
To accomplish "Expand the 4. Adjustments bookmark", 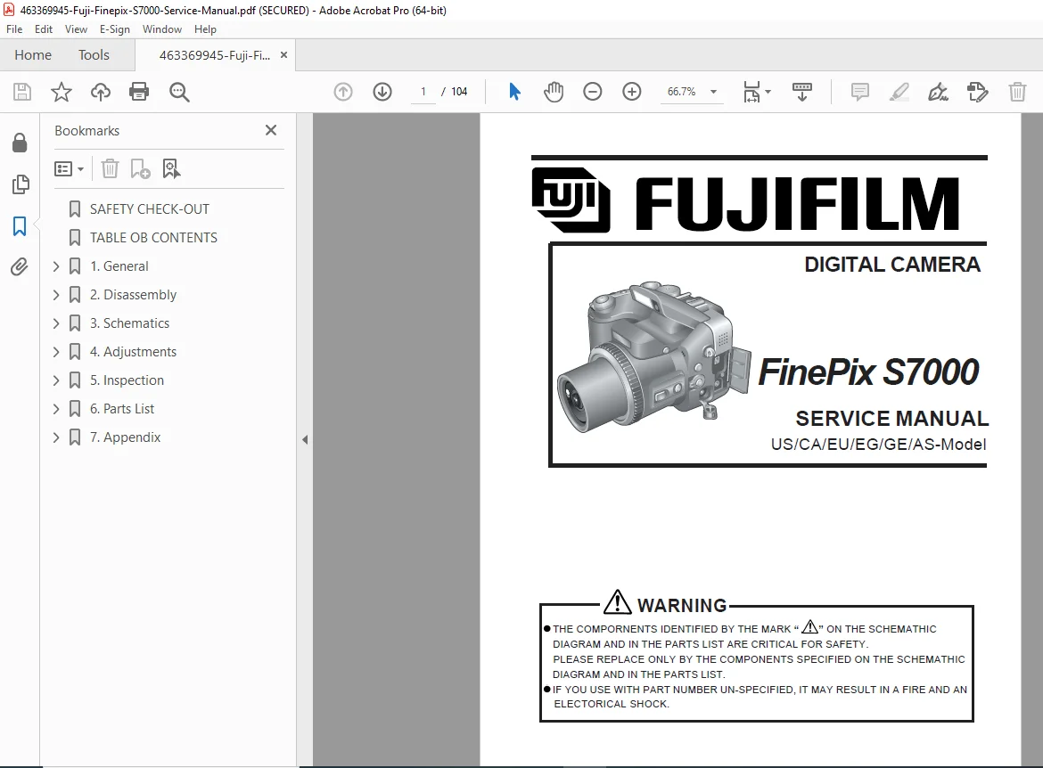I will click(56, 352).
